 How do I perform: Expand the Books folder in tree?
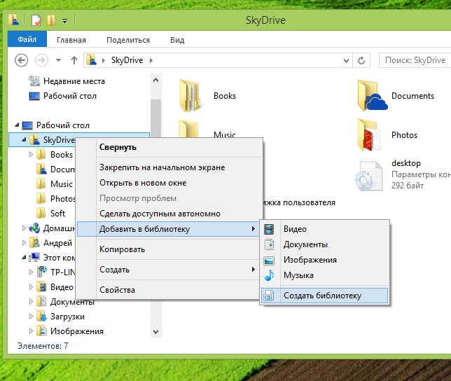click(32, 155)
